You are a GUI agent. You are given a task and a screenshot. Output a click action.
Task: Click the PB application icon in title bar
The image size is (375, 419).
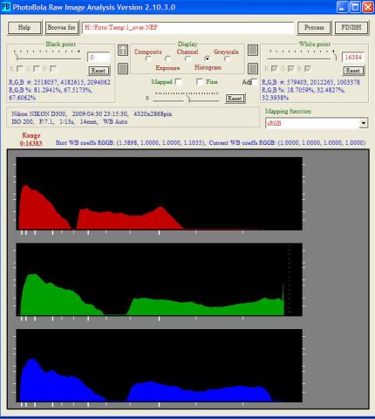[x=6, y=7]
